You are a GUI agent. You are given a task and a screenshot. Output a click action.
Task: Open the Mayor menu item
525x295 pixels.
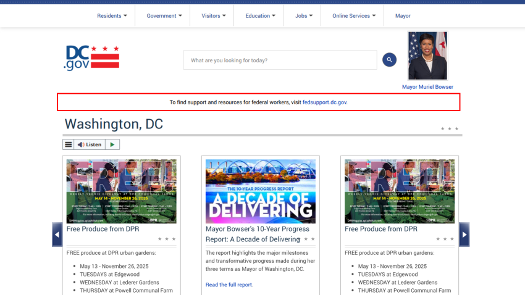403,15
